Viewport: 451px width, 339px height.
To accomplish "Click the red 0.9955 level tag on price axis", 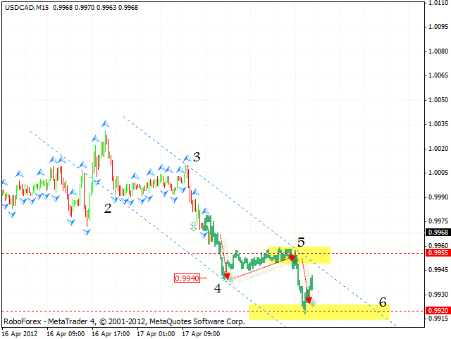I will (x=438, y=252).
